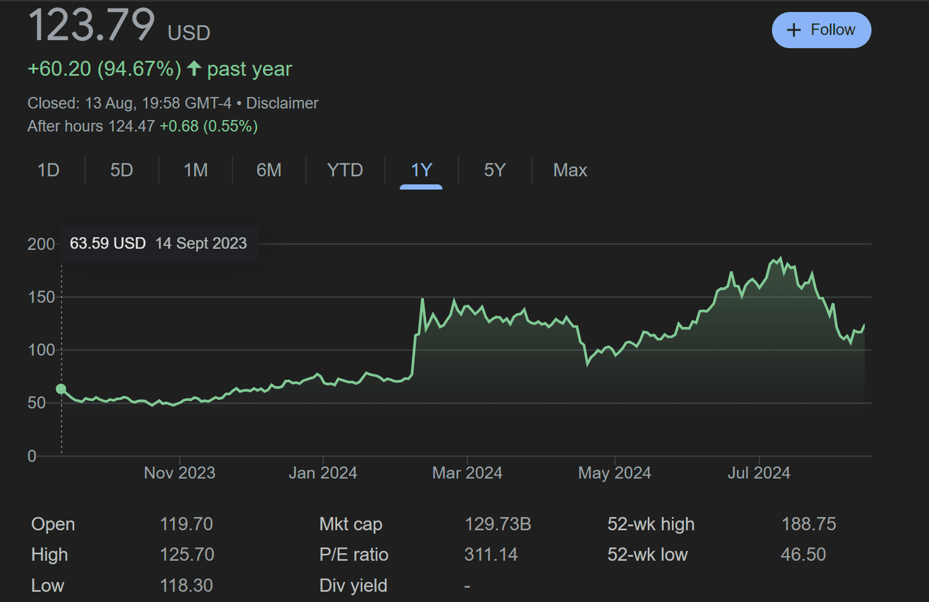The width and height of the screenshot is (929, 602).
Task: Click the Div yield label
Action: tap(353, 586)
